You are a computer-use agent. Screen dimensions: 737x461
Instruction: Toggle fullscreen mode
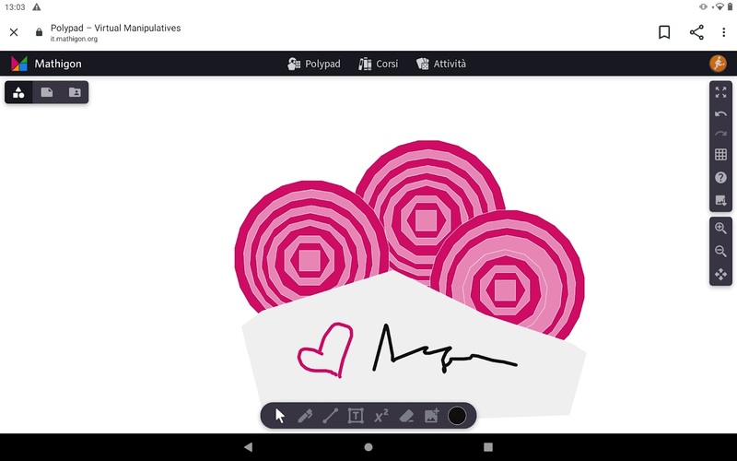click(x=720, y=92)
